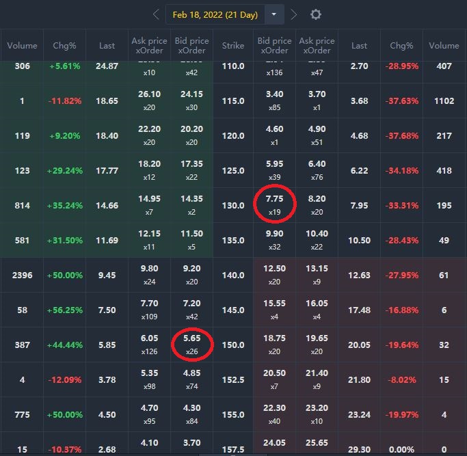467x456 pixels.
Task: Click the Feb 18, 2022 (21 Day) date
Action: [215, 14]
